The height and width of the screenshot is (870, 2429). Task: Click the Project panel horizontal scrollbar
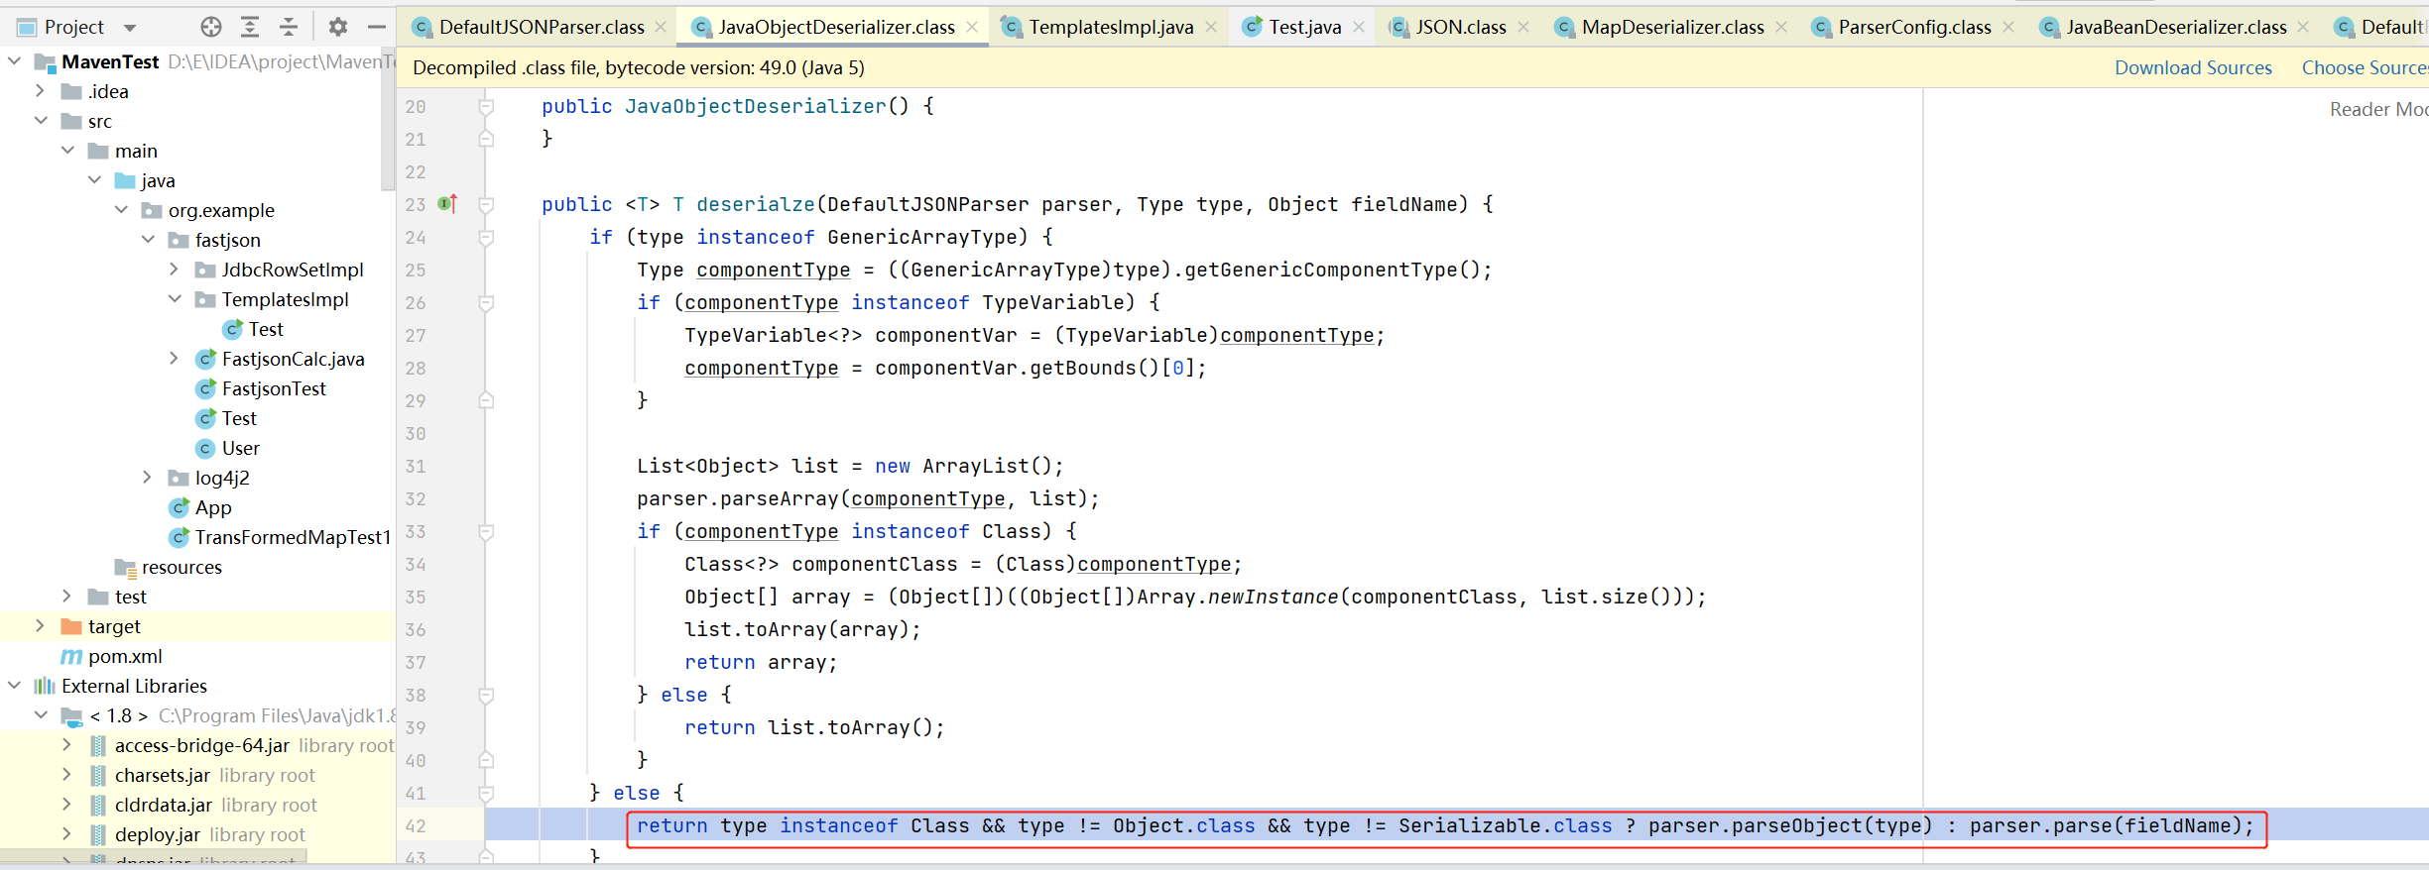(154, 855)
